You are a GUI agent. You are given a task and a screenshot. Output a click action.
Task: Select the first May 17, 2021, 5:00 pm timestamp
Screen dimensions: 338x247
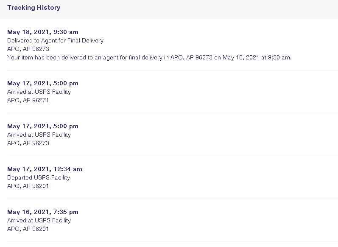pos(43,83)
